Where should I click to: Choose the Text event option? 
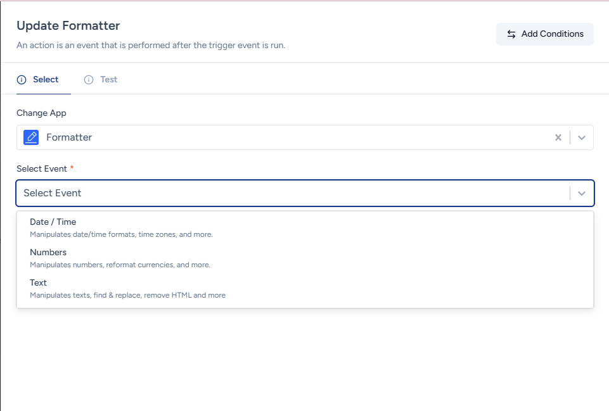coord(38,283)
